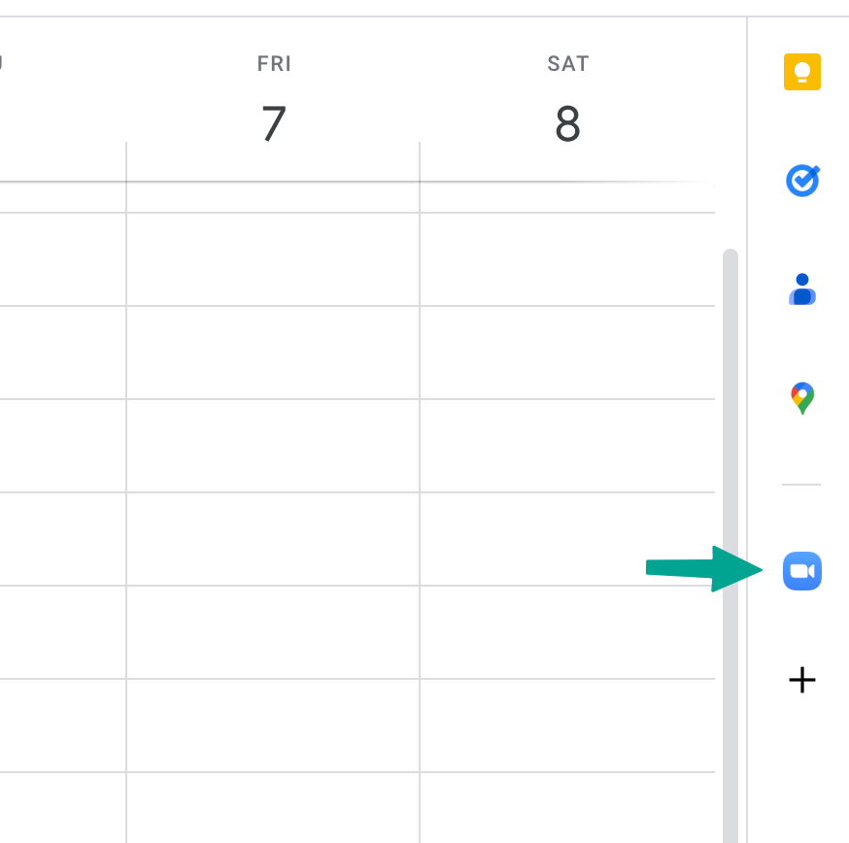The width and height of the screenshot is (849, 843).
Task: Click the FRI day label in the header
Action: (274, 64)
